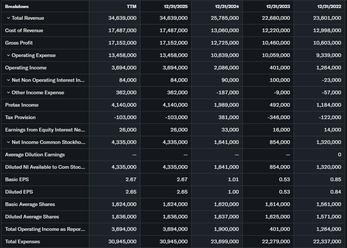The image size is (347, 248).
Task: Click the Gross Profit row label
Action: [x=19, y=43]
